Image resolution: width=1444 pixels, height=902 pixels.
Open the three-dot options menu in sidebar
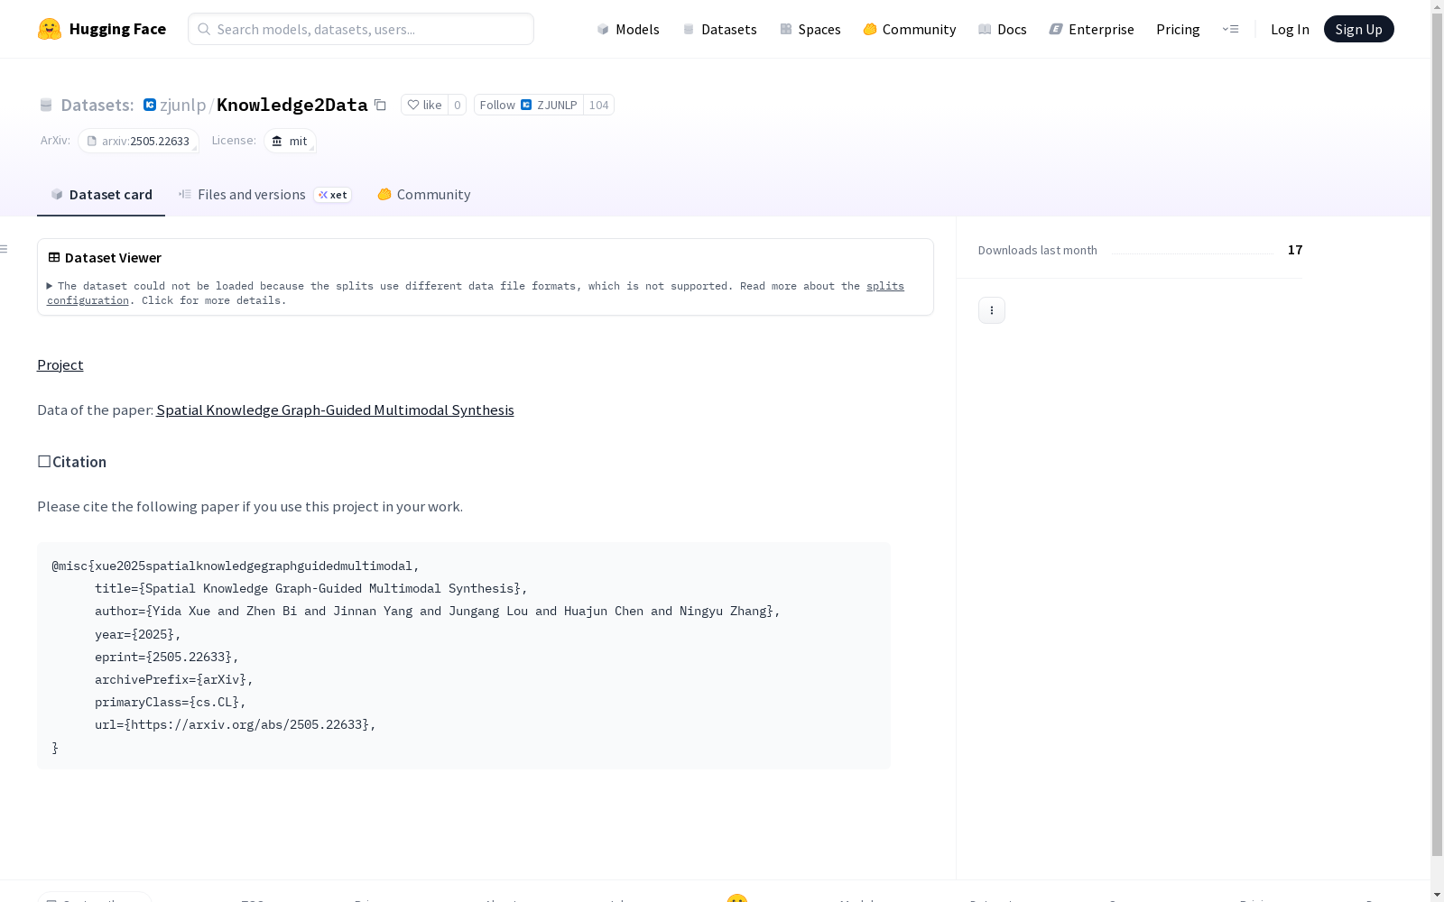tap(991, 310)
